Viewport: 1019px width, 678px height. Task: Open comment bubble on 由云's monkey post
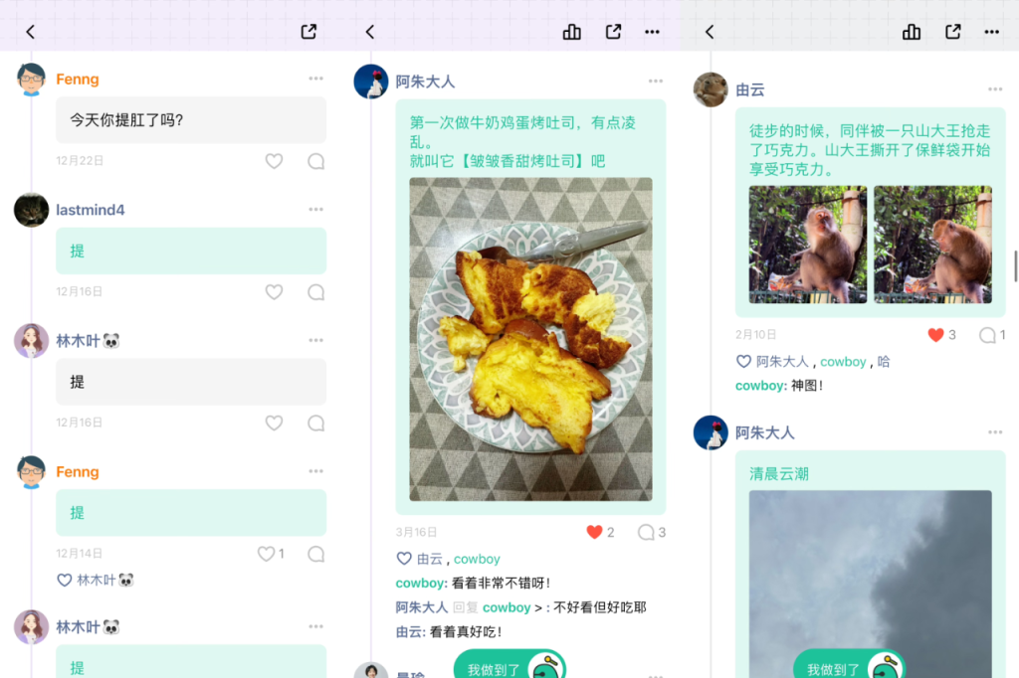tap(987, 335)
